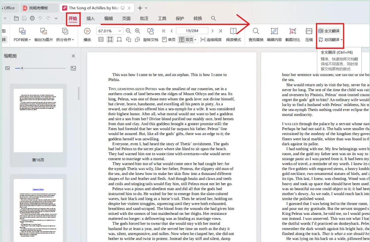Screen dimensions: 370x242
Task: Click the zoom in magnifier icon
Action: pyautogui.click(x=138, y=31)
